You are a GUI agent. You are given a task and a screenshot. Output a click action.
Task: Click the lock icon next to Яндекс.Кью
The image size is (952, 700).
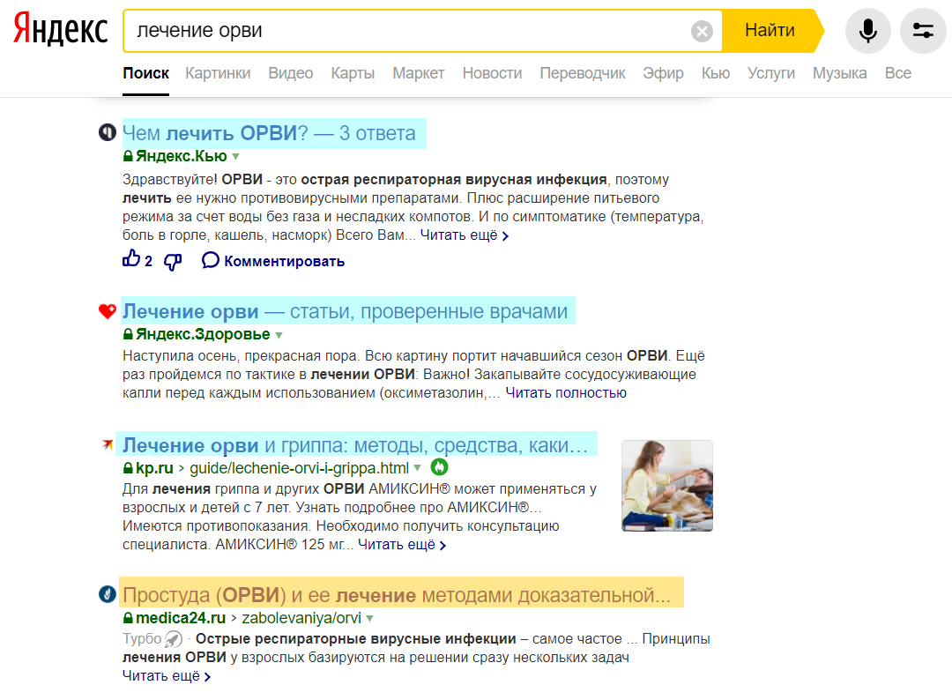(128, 156)
